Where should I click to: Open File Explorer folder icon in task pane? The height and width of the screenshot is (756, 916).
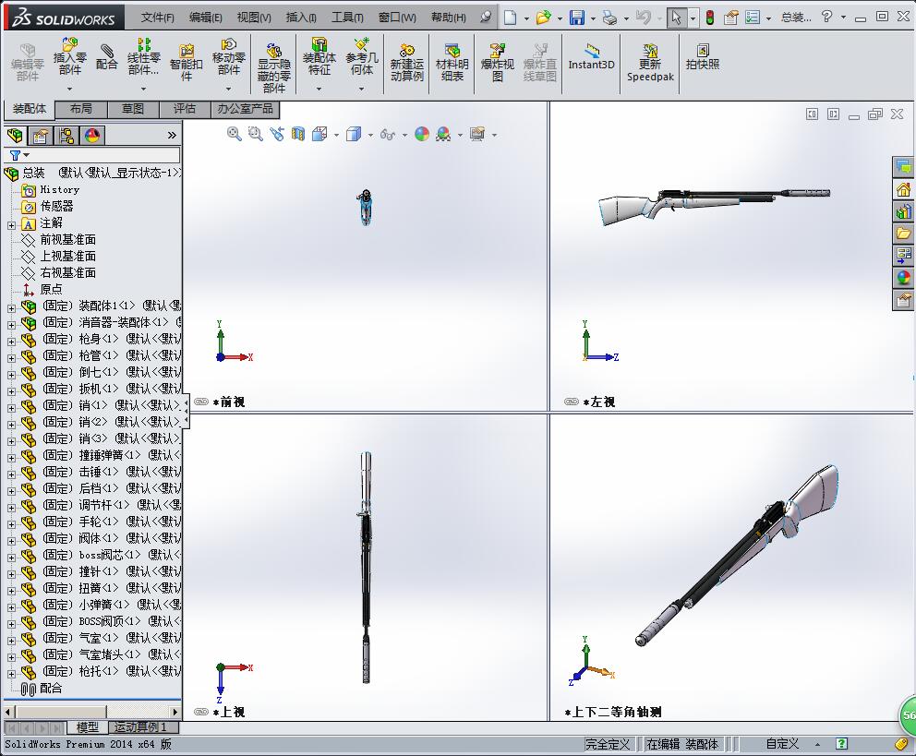pyautogui.click(x=904, y=233)
